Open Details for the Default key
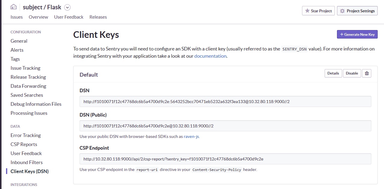This screenshot has height=189, width=384. pos(333,73)
